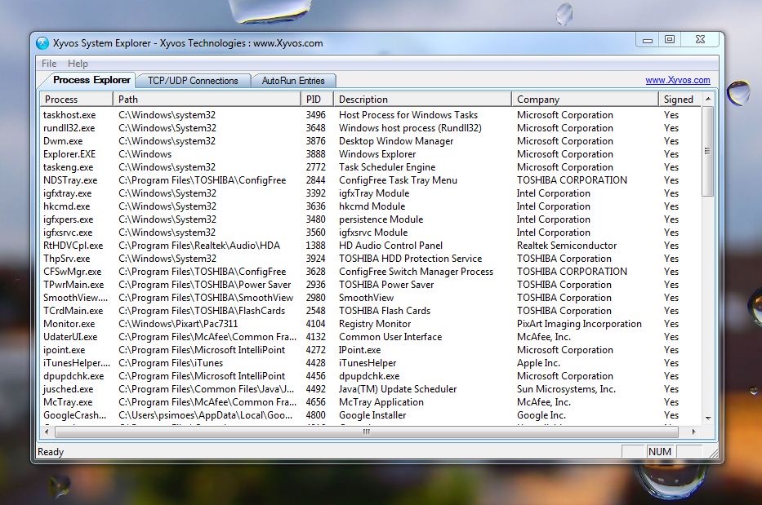Viewport: 762px width, 505px height.
Task: Select the Dwm.exe process row
Action: tap(370, 141)
